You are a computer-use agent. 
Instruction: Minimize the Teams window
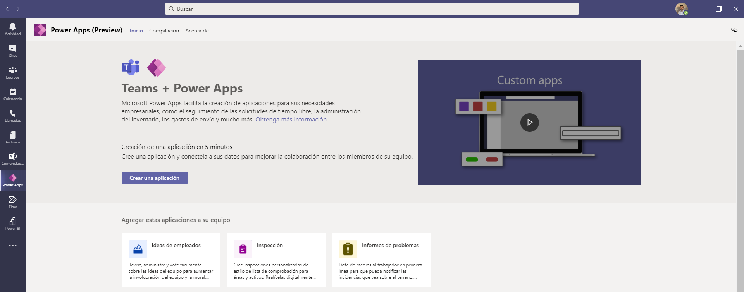[702, 9]
